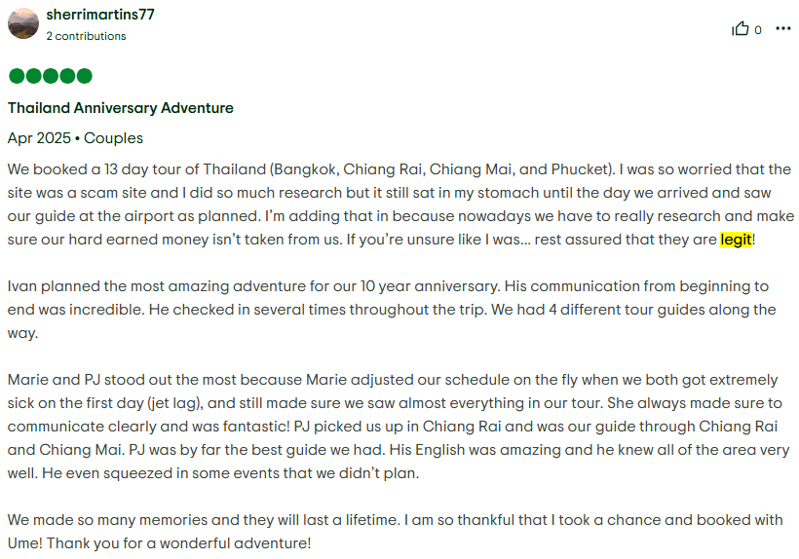Open the three-dot more options menu

(x=783, y=29)
